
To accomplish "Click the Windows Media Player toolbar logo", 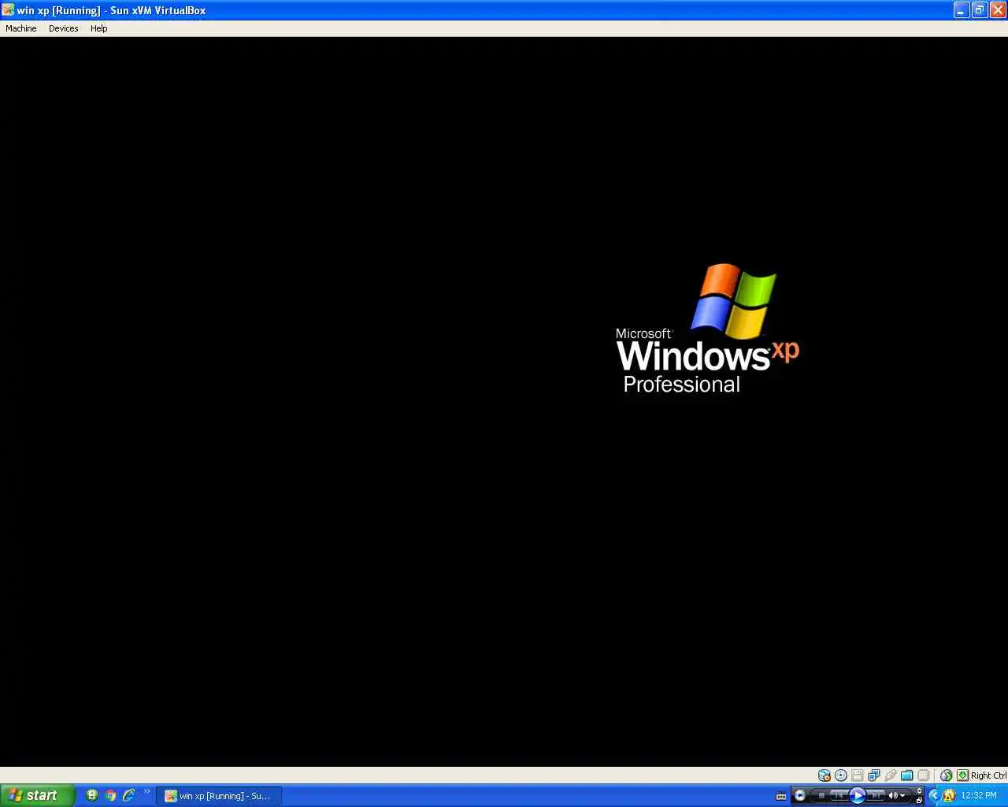I will 800,795.
